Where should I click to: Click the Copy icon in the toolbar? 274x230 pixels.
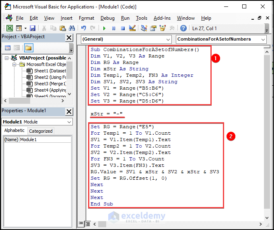pyautogui.click(x=53, y=28)
